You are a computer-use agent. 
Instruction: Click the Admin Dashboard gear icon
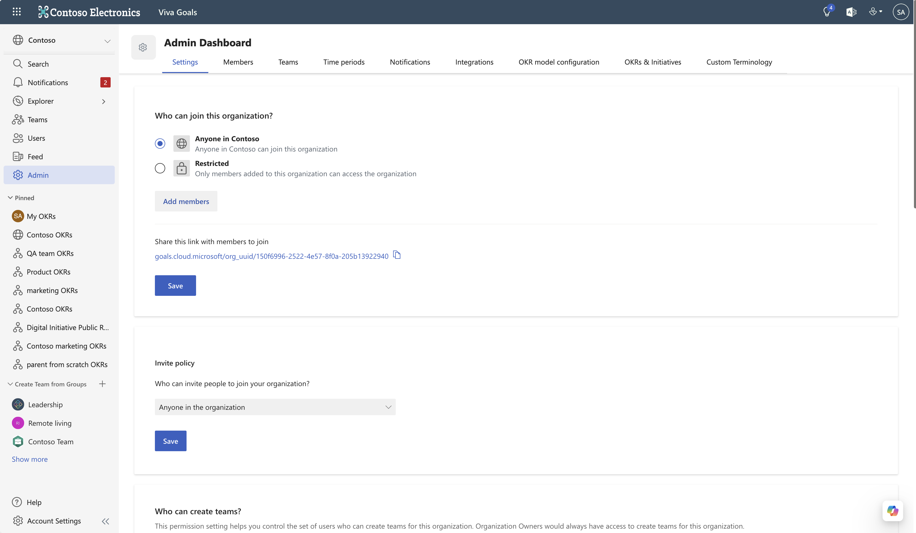pos(143,47)
